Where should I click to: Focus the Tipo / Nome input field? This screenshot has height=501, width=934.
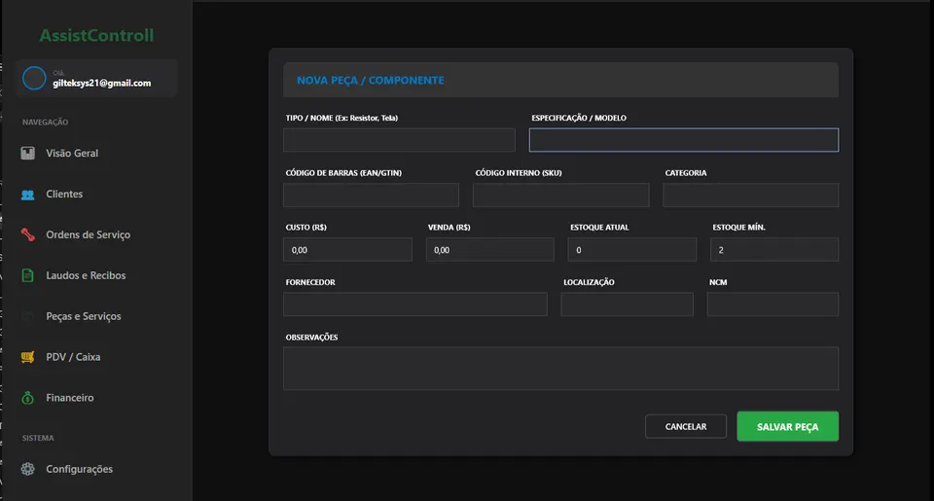399,140
